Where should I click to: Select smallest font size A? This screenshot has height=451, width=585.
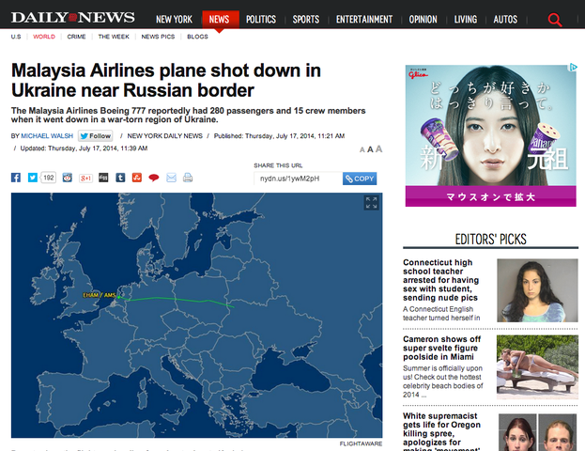pos(362,150)
